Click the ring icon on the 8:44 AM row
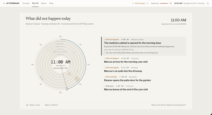The height and width of the screenshot is (115, 212). [105, 59]
